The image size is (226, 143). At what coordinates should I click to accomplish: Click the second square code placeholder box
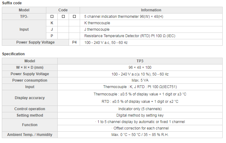(63, 16)
